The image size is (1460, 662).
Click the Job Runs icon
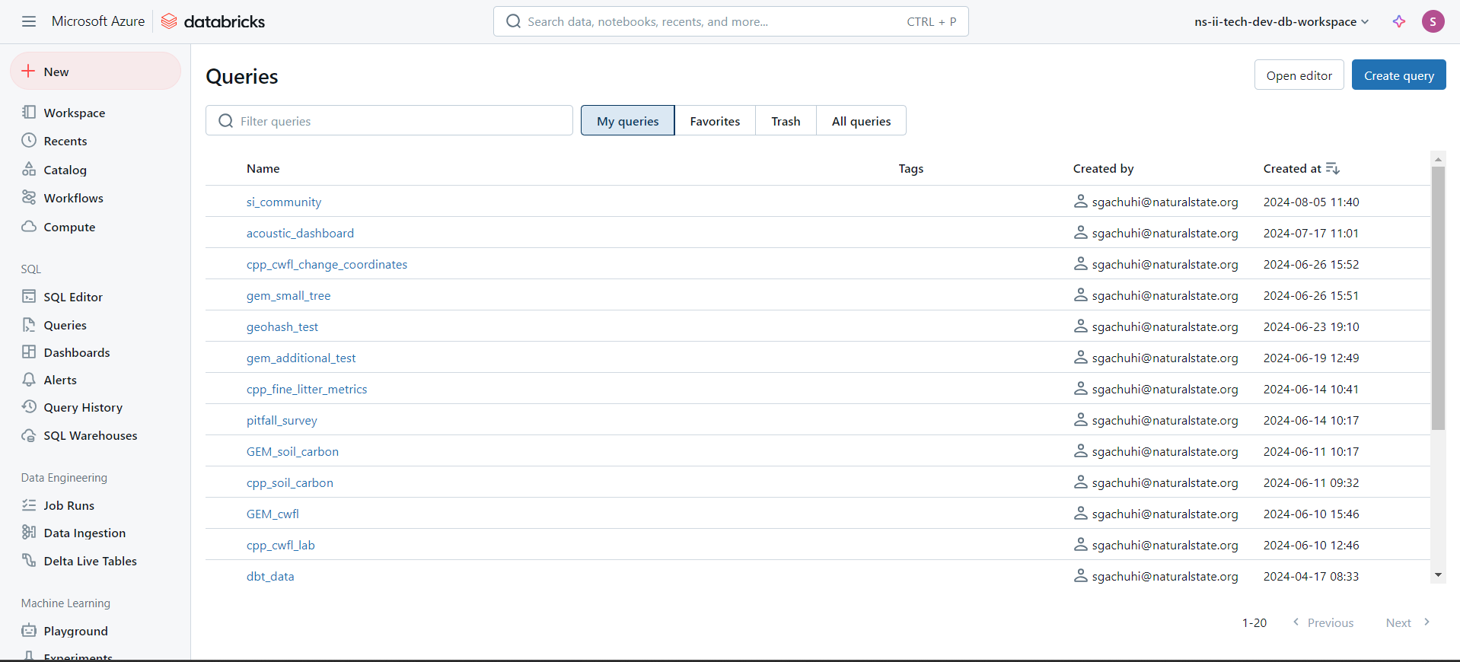29,504
